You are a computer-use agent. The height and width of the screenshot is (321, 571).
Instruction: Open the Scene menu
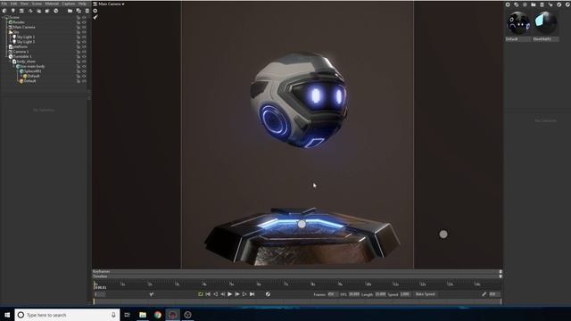click(37, 4)
